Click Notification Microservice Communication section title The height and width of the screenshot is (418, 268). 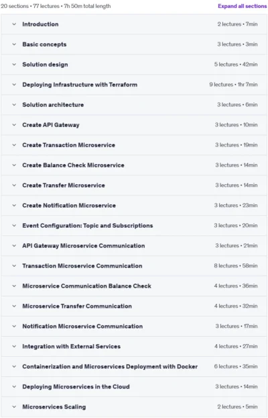[82, 327]
